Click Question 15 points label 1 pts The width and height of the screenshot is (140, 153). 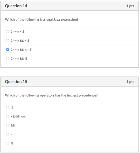coord(130,82)
